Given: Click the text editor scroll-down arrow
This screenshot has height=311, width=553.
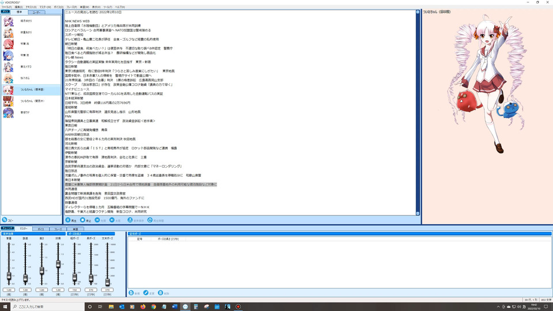Looking at the screenshot, I should (418, 213).
